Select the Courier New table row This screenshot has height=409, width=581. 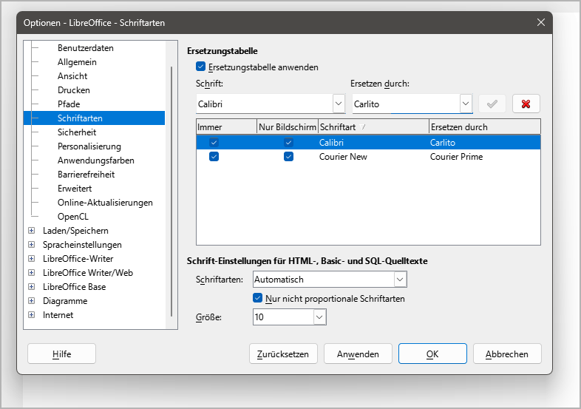click(368, 157)
